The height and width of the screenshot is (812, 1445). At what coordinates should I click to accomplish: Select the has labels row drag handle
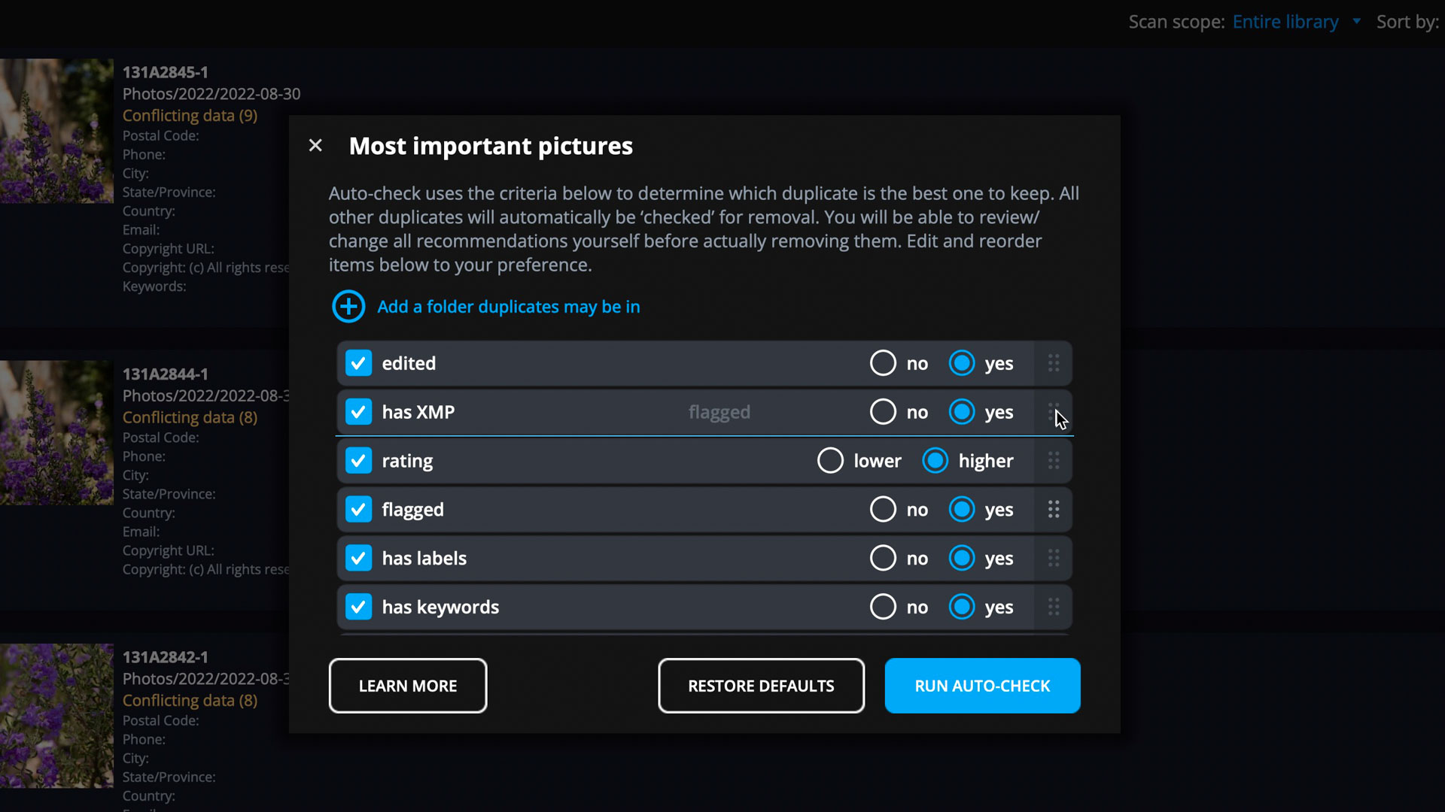point(1054,559)
